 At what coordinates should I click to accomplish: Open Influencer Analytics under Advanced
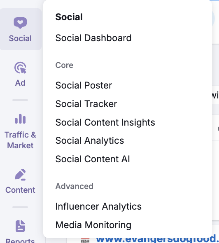tap(98, 206)
